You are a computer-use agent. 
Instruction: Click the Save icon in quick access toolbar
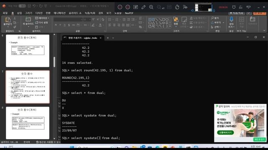(29, 6)
